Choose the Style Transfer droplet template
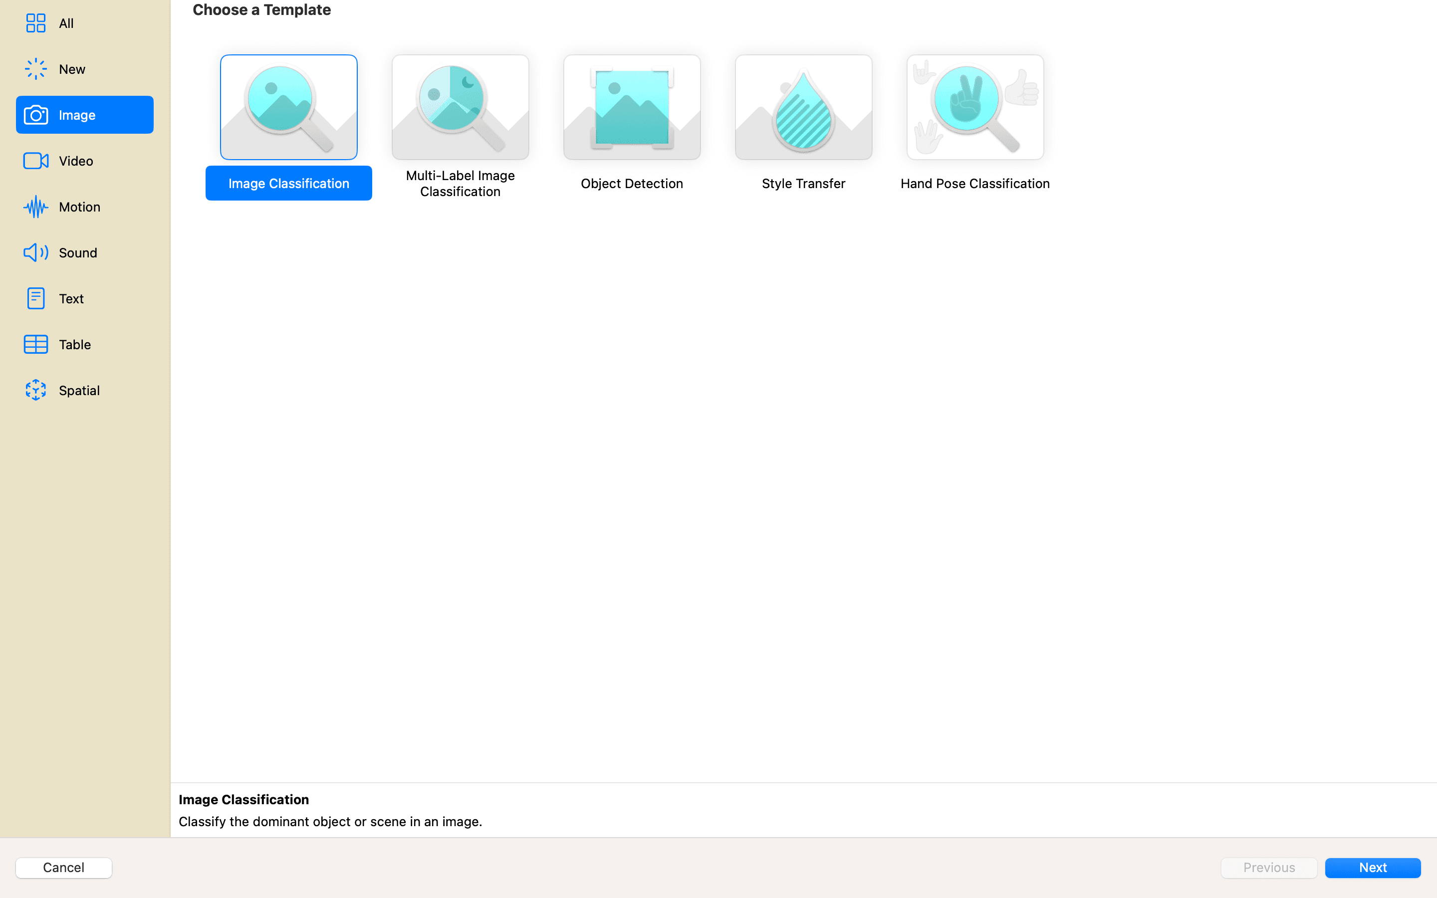The image size is (1437, 898). pos(803,107)
